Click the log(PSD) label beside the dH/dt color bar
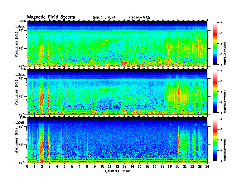247x191 pixels. click(x=225, y=54)
